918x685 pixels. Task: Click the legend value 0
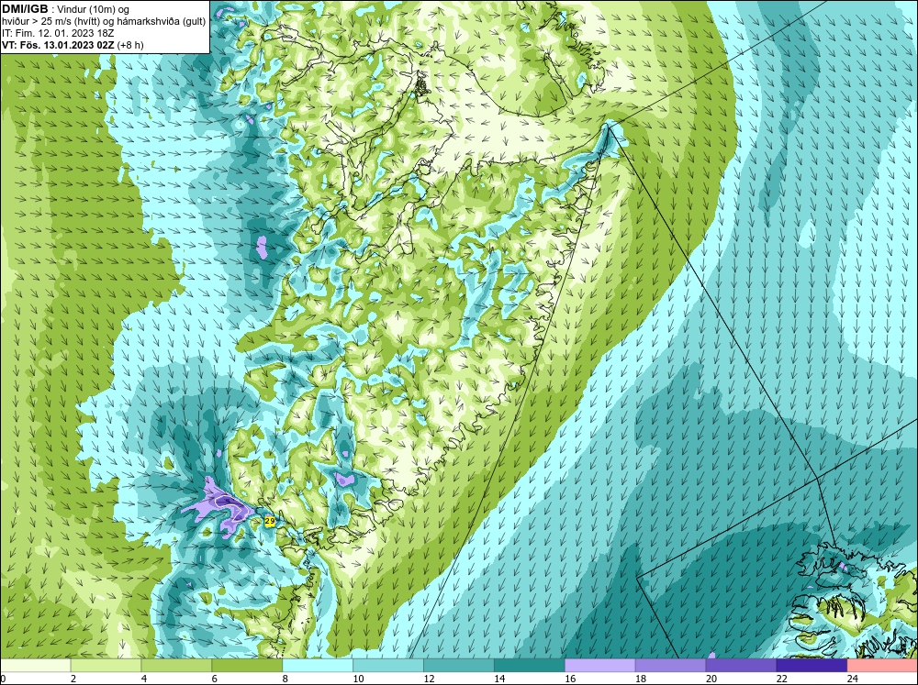point(3,679)
